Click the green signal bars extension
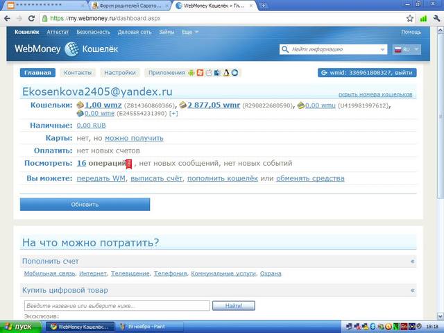The width and height of the screenshot is (444, 333). (423, 19)
